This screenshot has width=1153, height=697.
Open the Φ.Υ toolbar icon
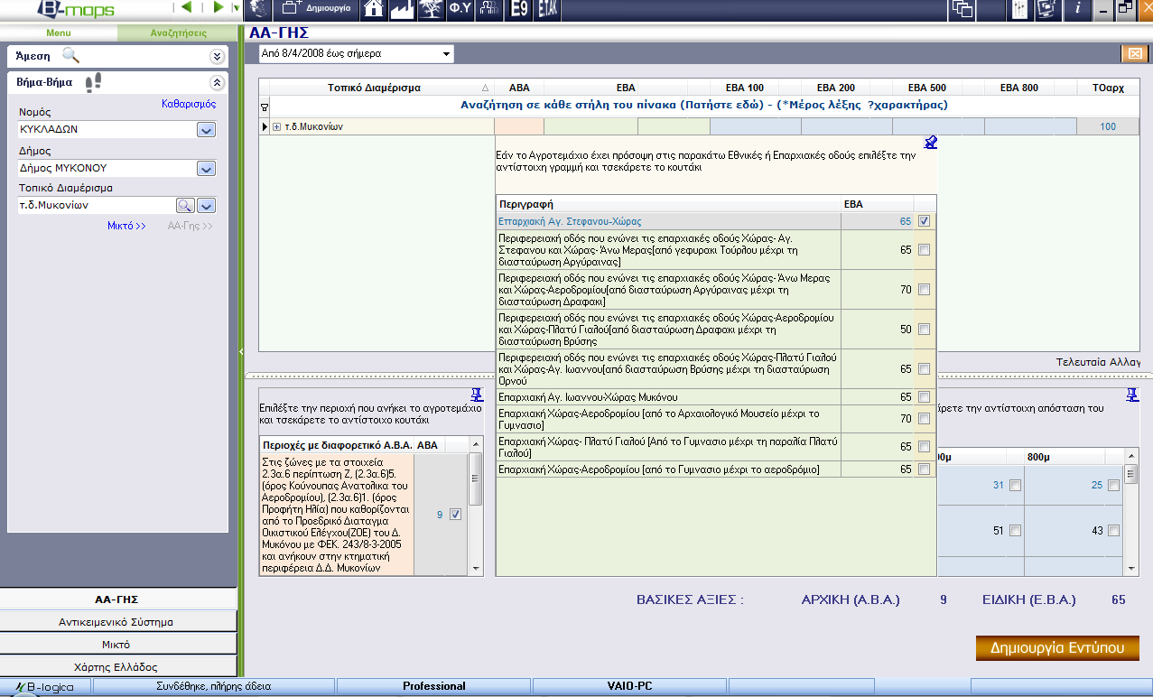tap(459, 9)
